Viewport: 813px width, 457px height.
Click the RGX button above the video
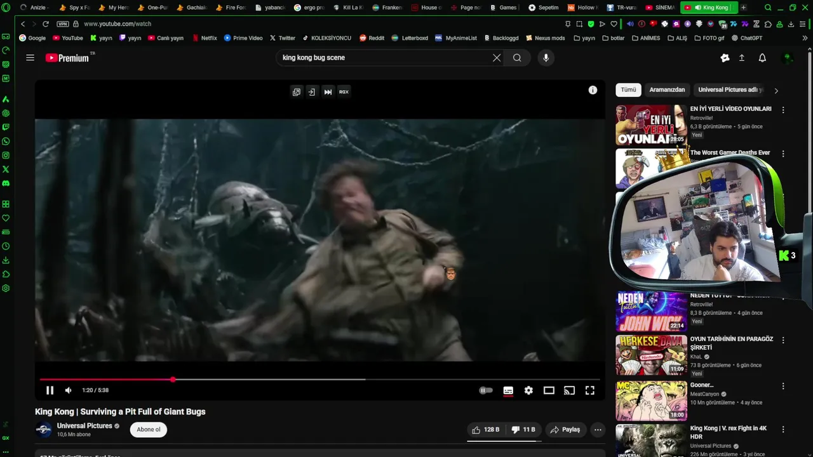point(344,92)
